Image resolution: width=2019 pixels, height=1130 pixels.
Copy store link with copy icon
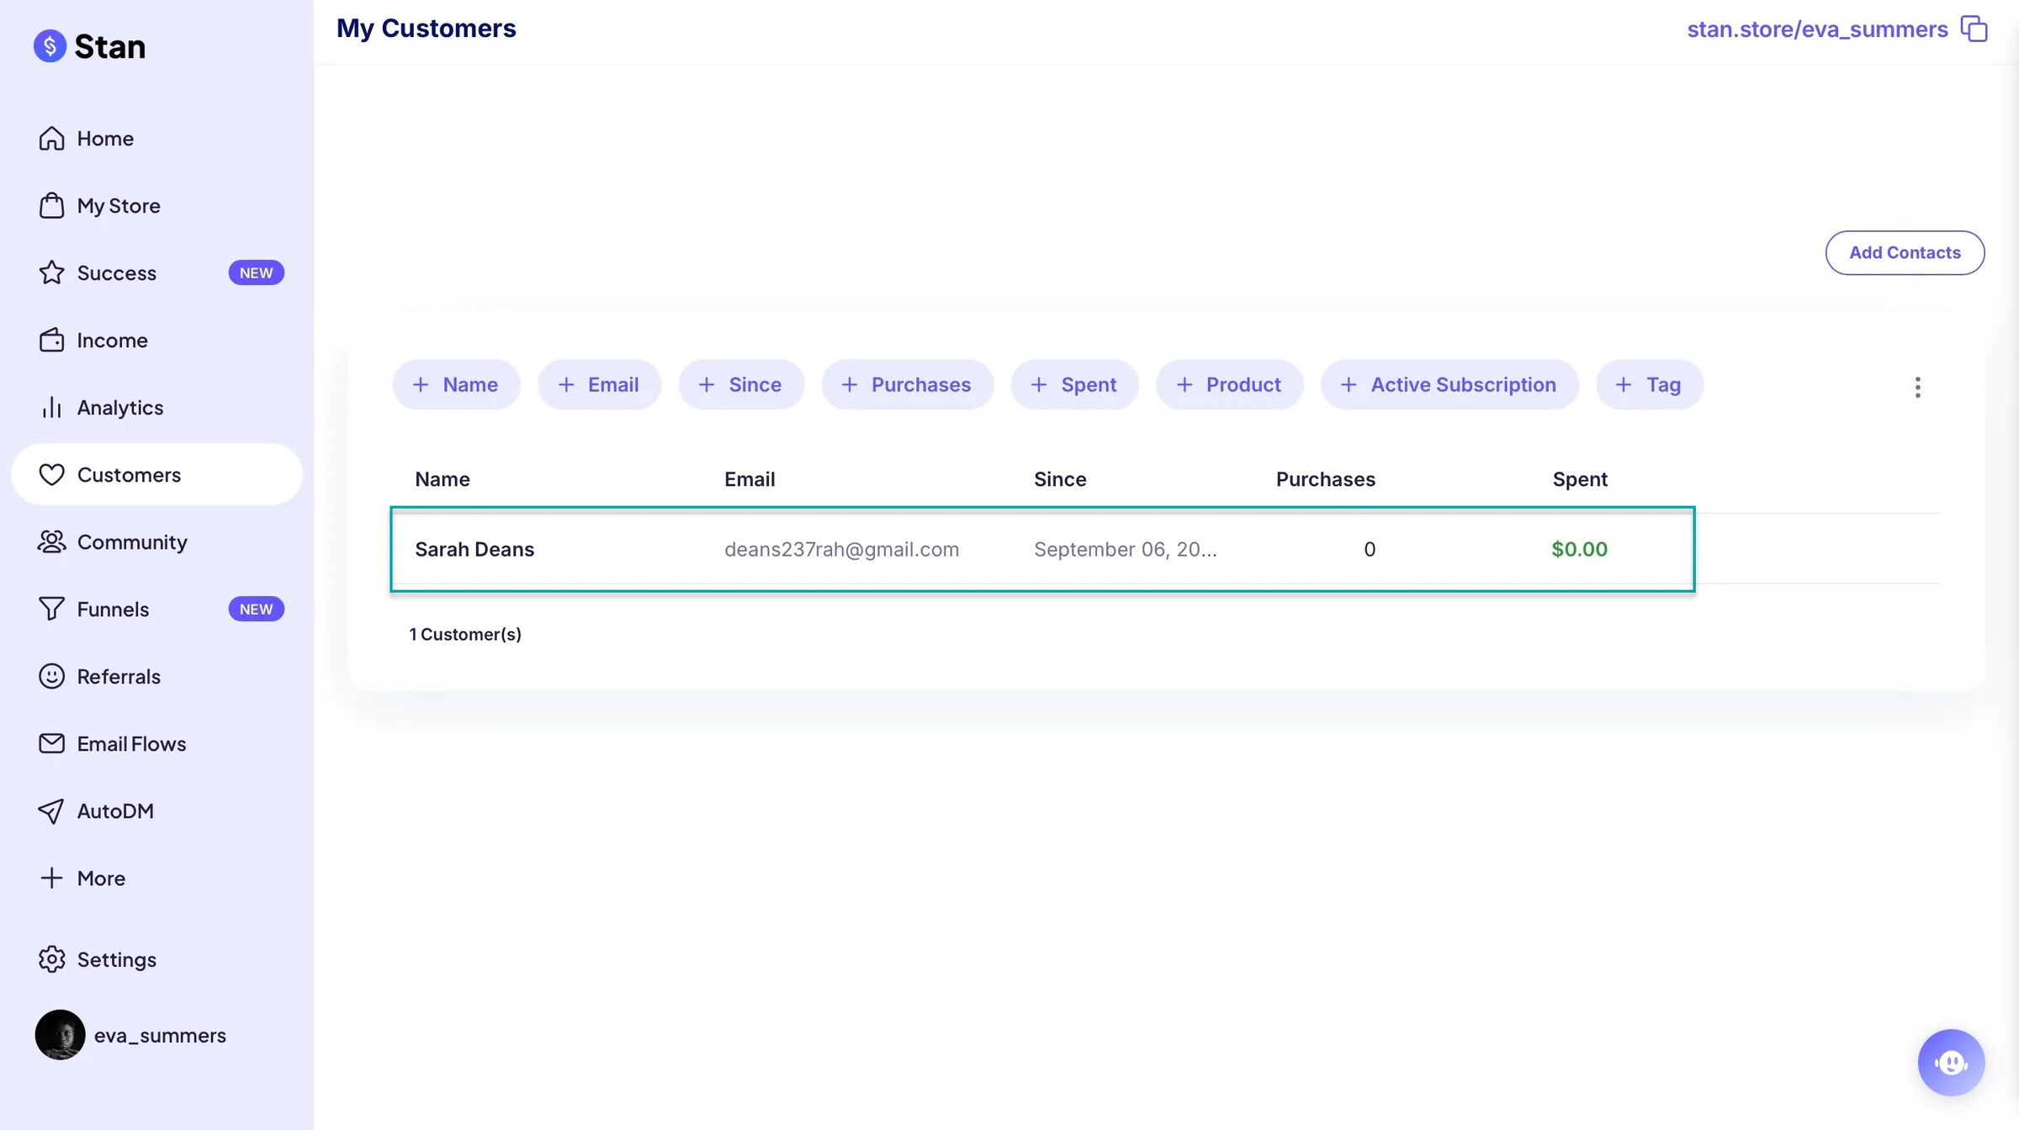point(1974,29)
